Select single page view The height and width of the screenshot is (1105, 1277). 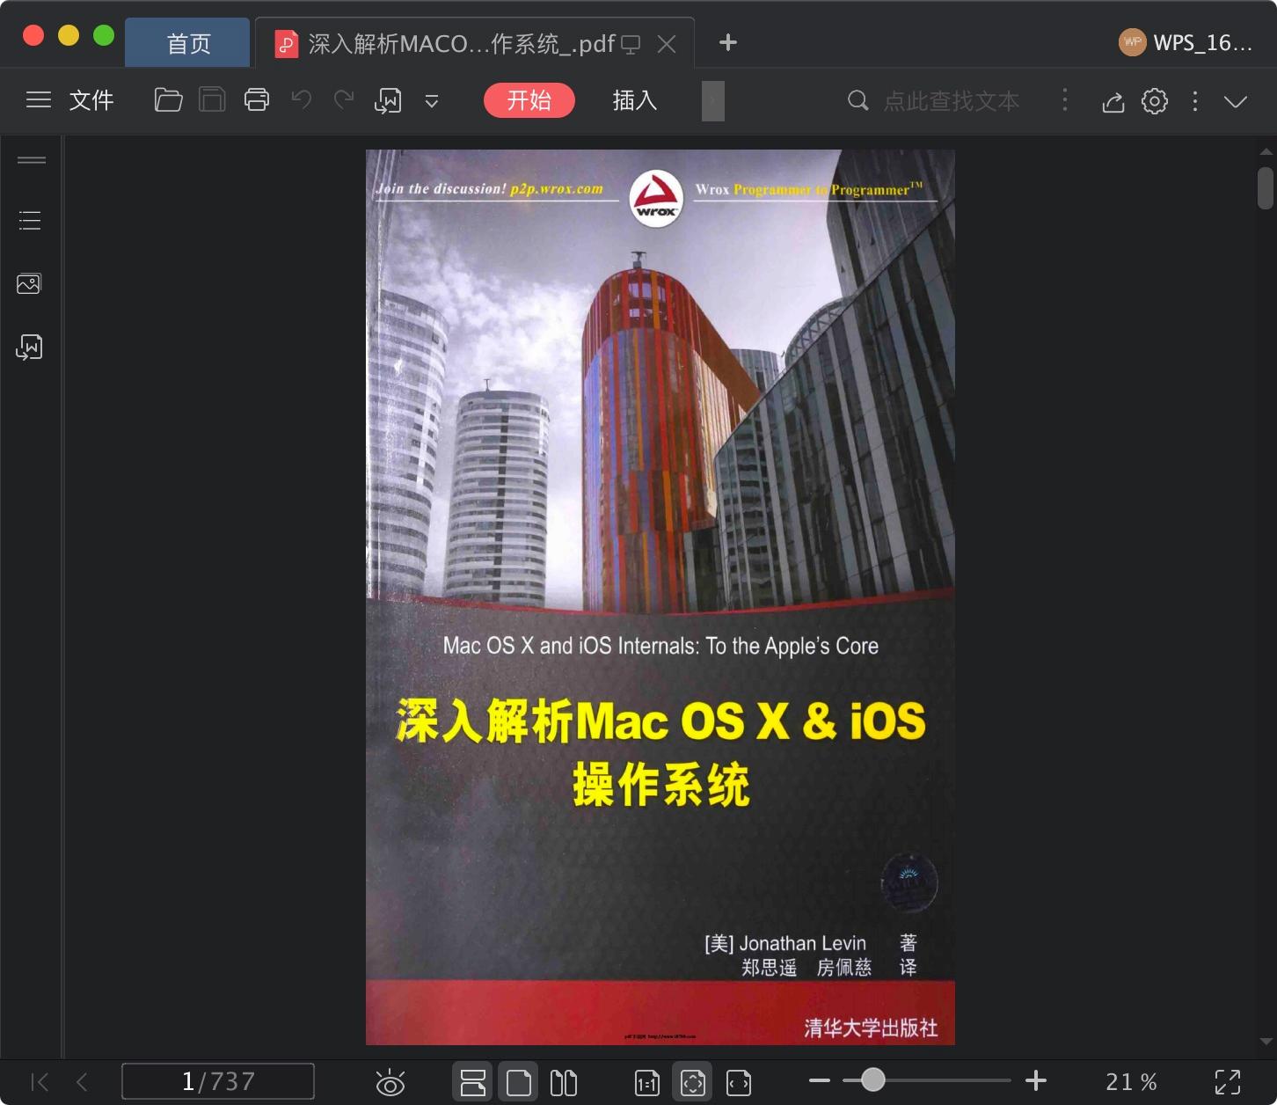coord(519,1082)
